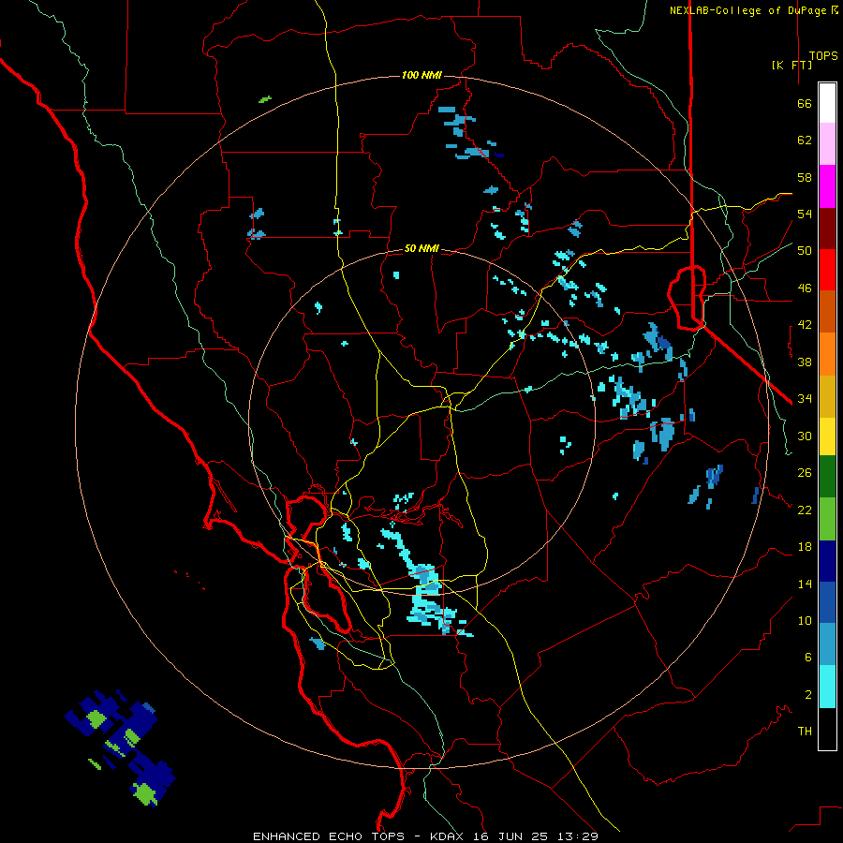The image size is (843, 843).
Task: Click the 66 legend value
Action: coord(805,103)
